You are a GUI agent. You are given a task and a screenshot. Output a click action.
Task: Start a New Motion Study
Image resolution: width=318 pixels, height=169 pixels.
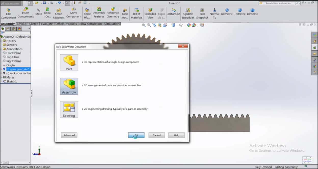[125, 14]
